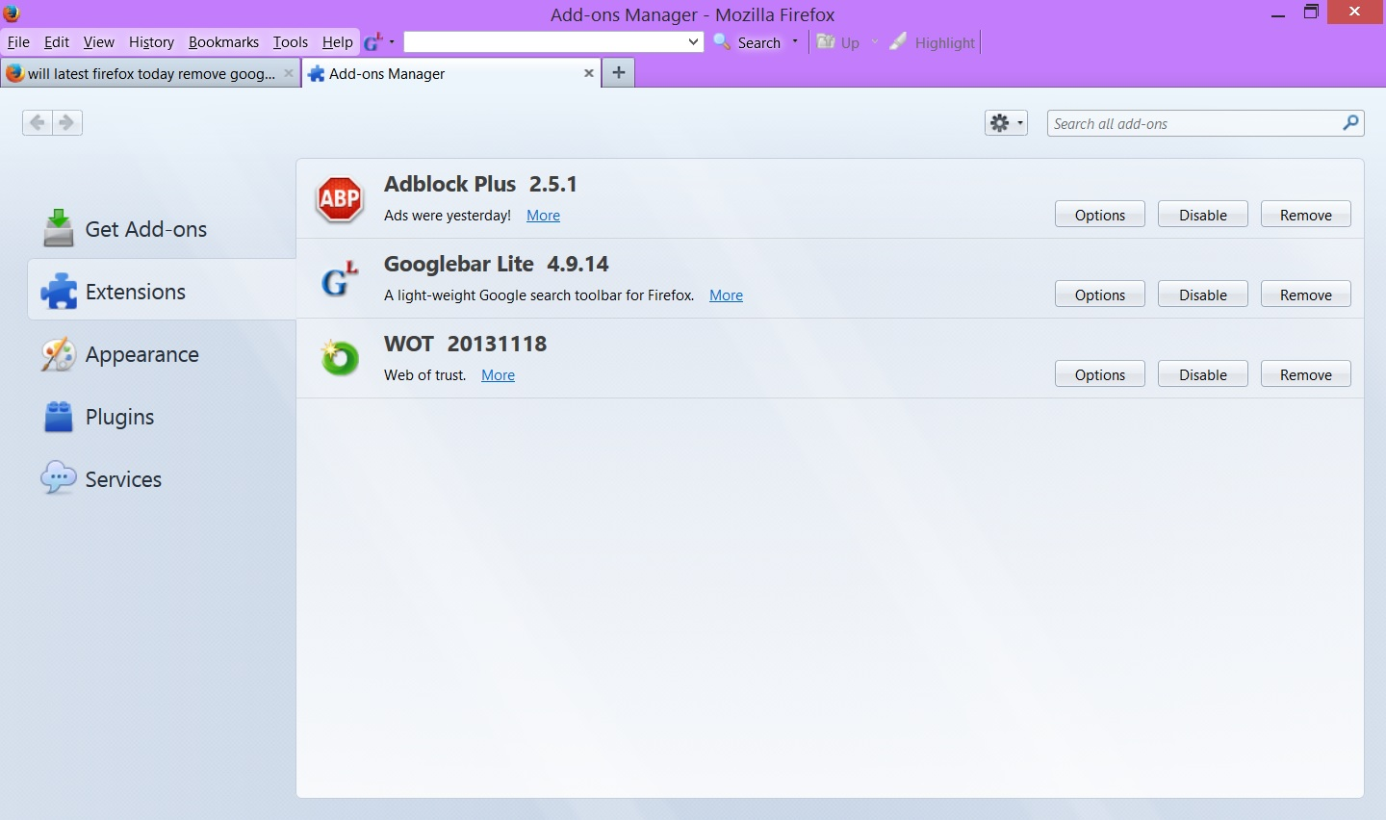Disable the WOT extension

(1203, 374)
